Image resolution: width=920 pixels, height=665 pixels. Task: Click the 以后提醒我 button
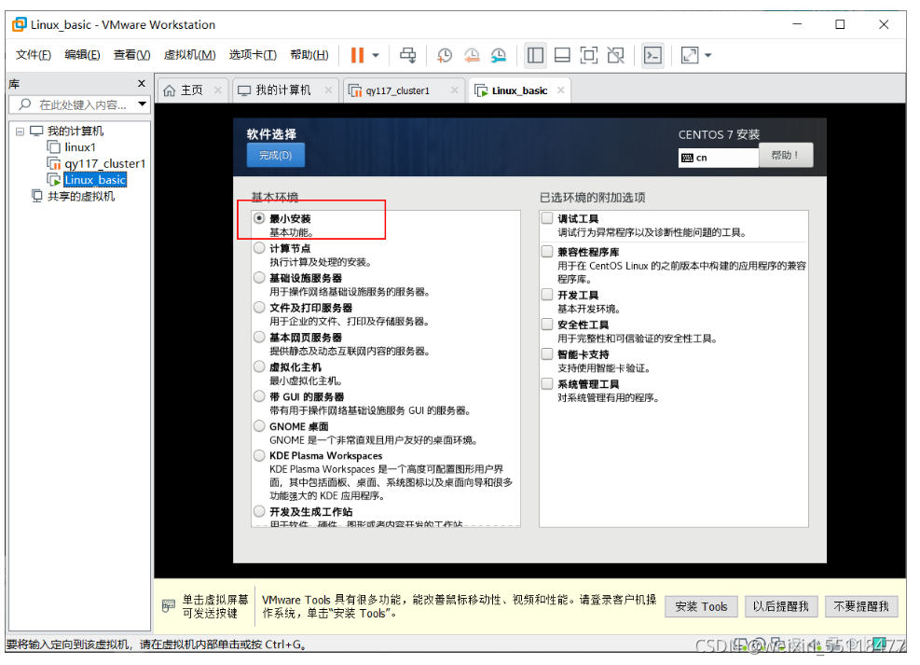point(781,606)
